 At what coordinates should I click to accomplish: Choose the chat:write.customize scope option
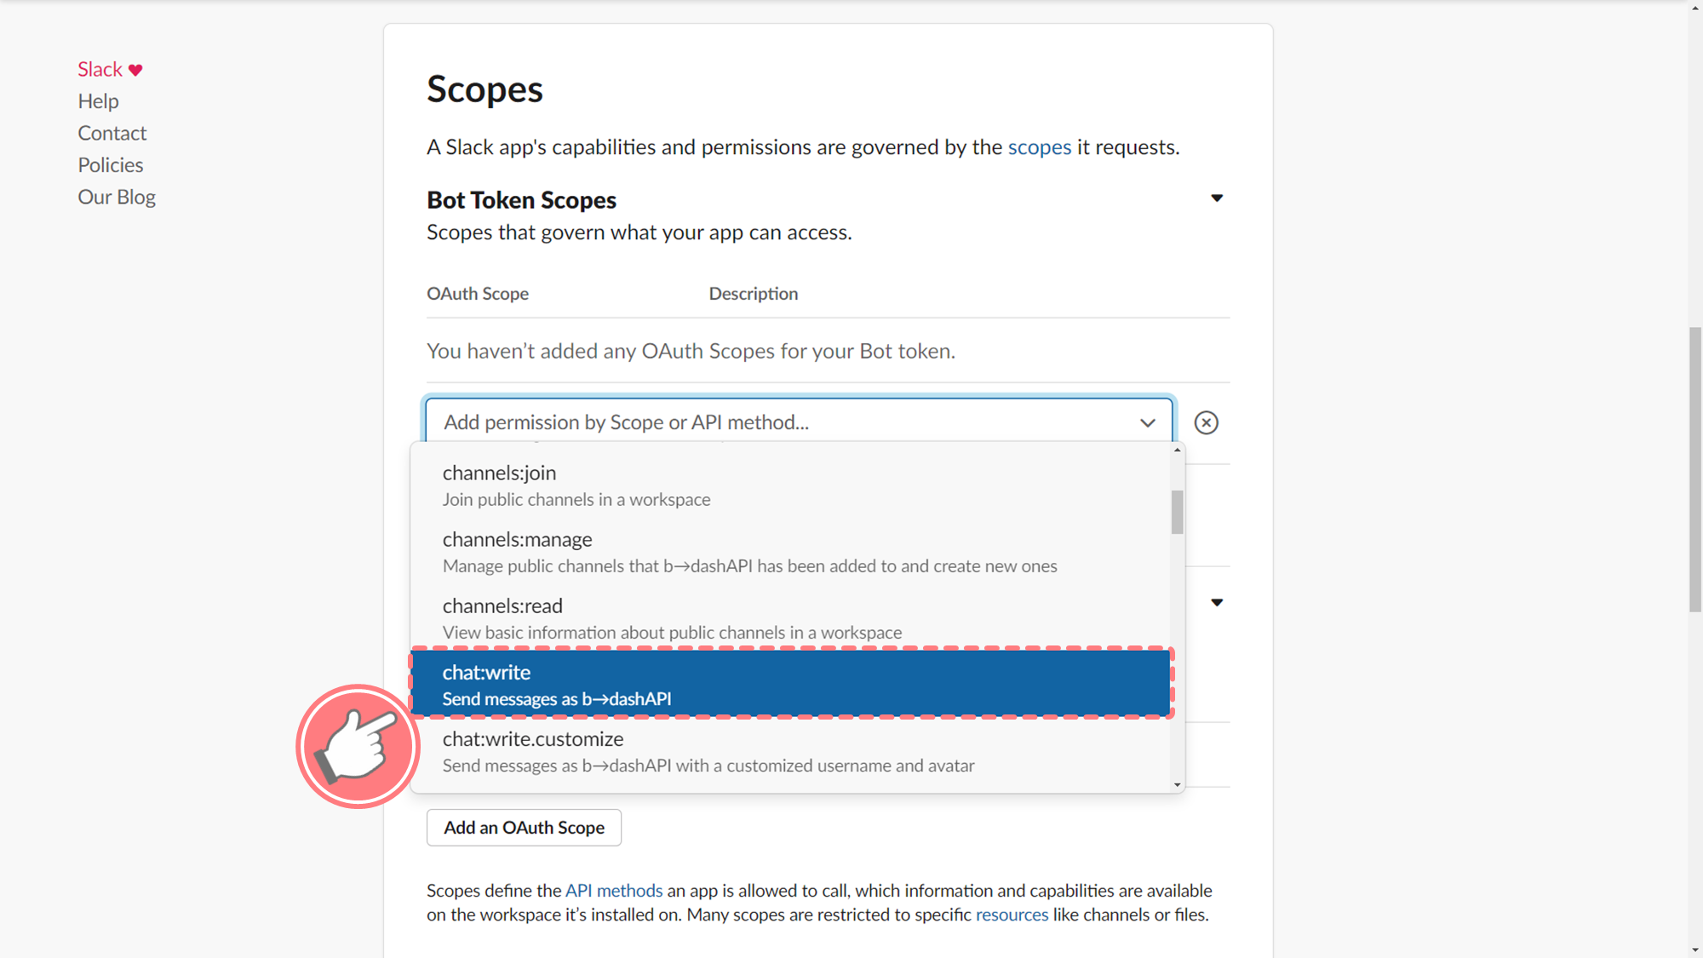[790, 751]
